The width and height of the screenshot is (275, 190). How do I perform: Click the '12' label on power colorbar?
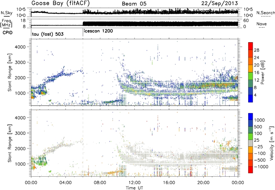click(256, 80)
